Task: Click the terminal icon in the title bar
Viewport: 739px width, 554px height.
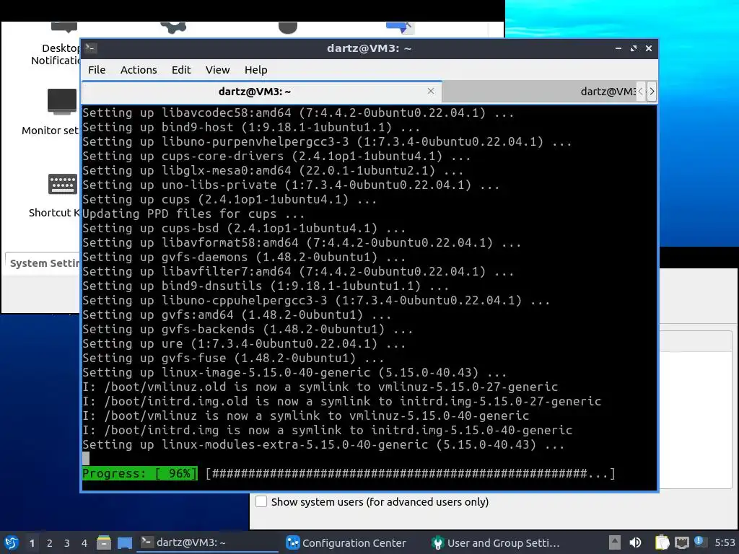Action: click(x=91, y=48)
